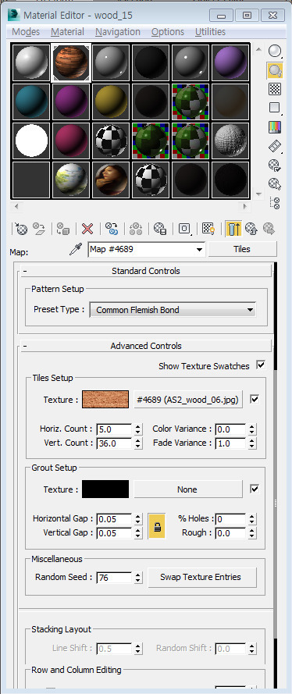Click the grout None map button
Screen dimensions: 292x694
[x=188, y=489]
